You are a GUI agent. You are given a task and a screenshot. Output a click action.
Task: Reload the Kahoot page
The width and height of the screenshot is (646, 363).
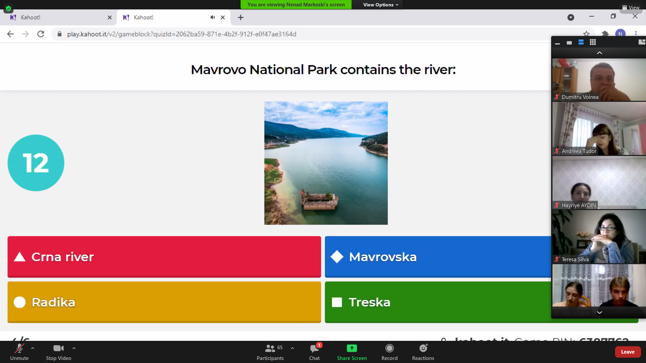41,34
